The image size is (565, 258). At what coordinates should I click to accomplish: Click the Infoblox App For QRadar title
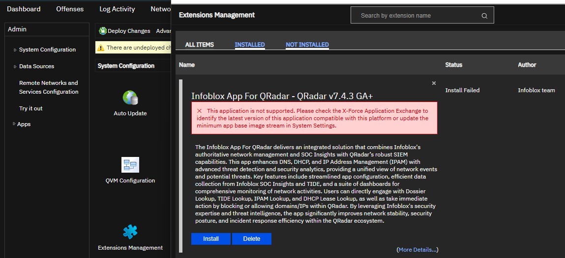pyautogui.click(x=282, y=96)
